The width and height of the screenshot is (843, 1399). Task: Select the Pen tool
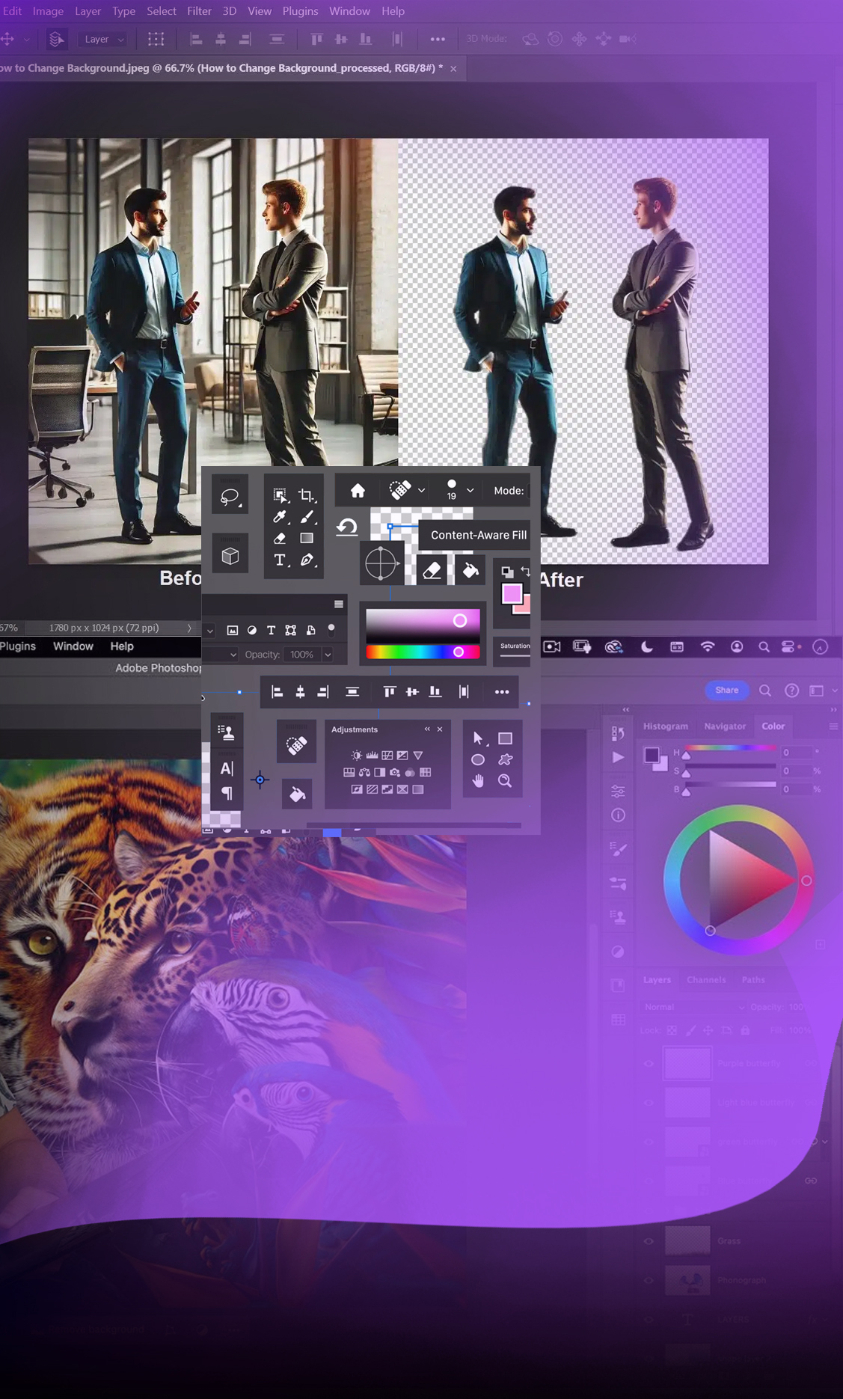307,560
